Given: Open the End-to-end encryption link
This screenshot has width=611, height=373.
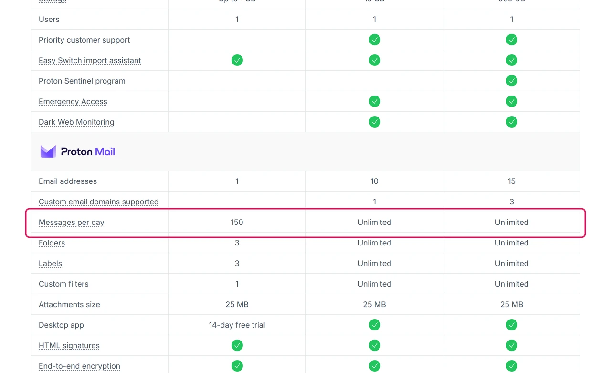Looking at the screenshot, I should (79, 366).
